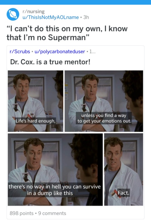151x223 pixels.
Task: Open the 9 comments link
Action: coord(52,213)
